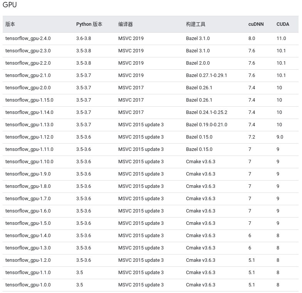Click Bazel 0.15.0 in the 1.12.0 row

199,137
